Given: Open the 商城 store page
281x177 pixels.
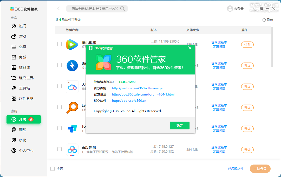Looking at the screenshot, I should click(14, 57).
